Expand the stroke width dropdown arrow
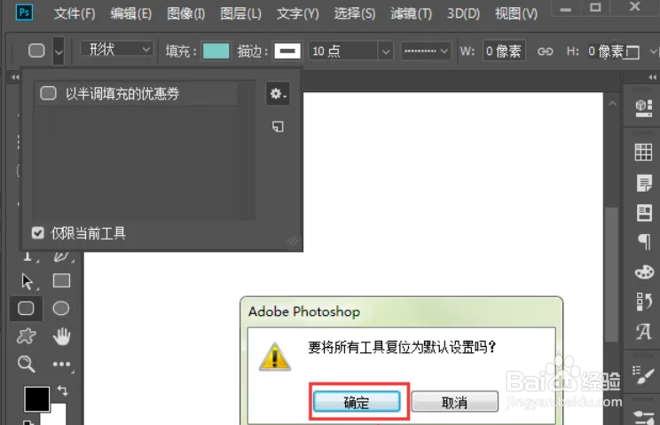This screenshot has height=425, width=660. 386,51
